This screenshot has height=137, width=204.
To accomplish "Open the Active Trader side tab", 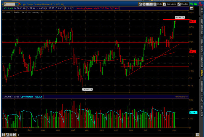I will point(202,45).
